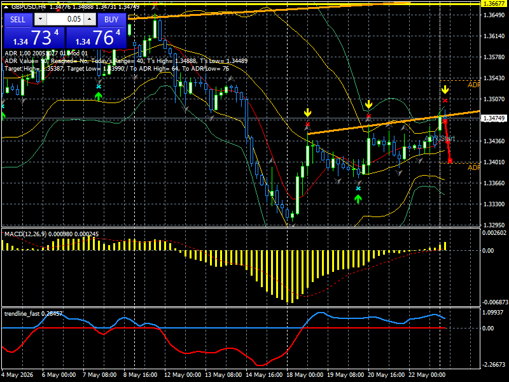Select the red cross under 20 May yellow arrow

click(368, 116)
